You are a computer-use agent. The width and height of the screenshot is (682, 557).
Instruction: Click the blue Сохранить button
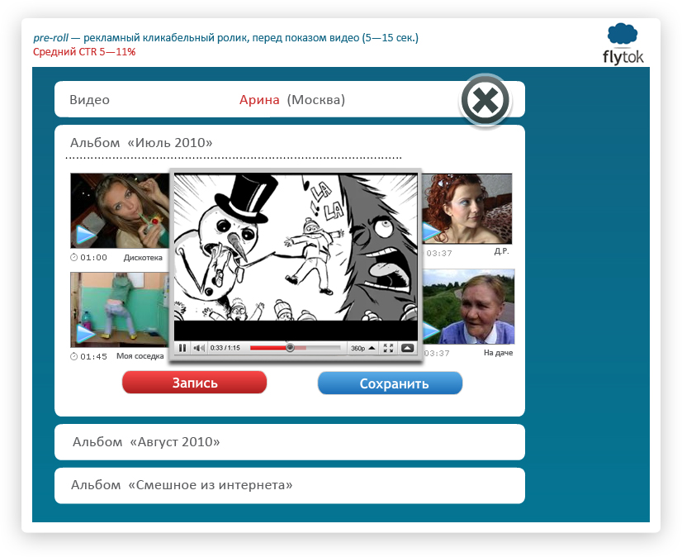[x=391, y=383]
